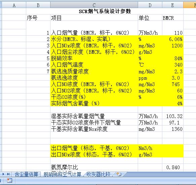Click the 入口NOx浓度 label cell
Screen dimensions: 196x185
point(94,45)
